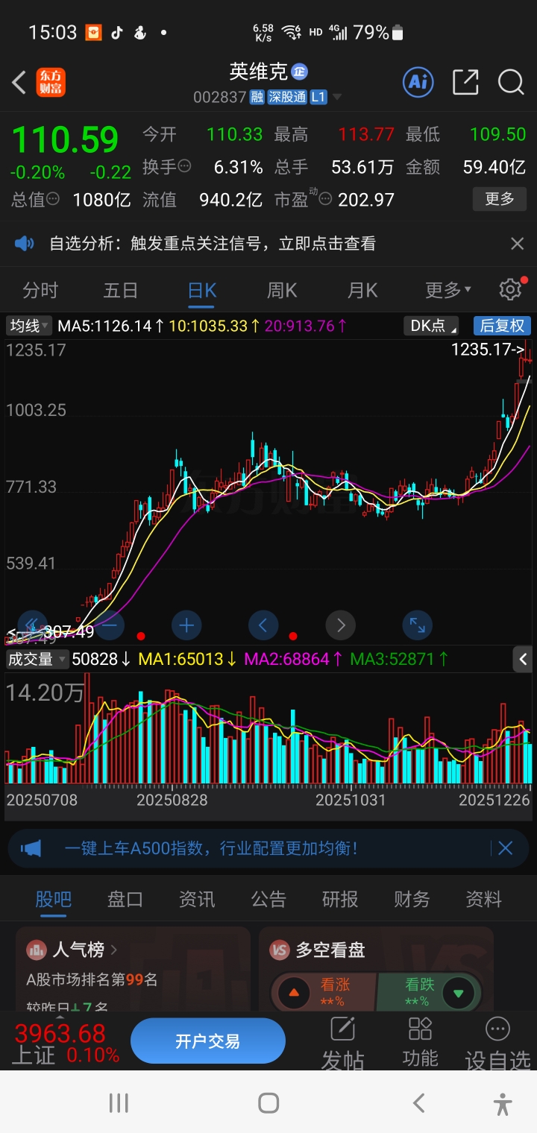
Task: Tap current price 110.59
Action: point(65,139)
